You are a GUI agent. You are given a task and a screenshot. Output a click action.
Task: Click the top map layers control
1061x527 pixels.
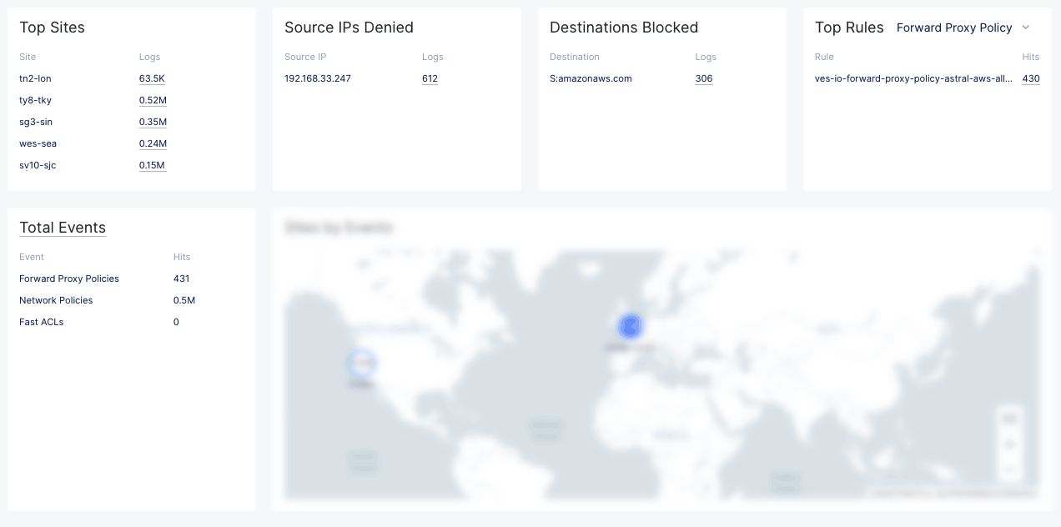click(1010, 418)
